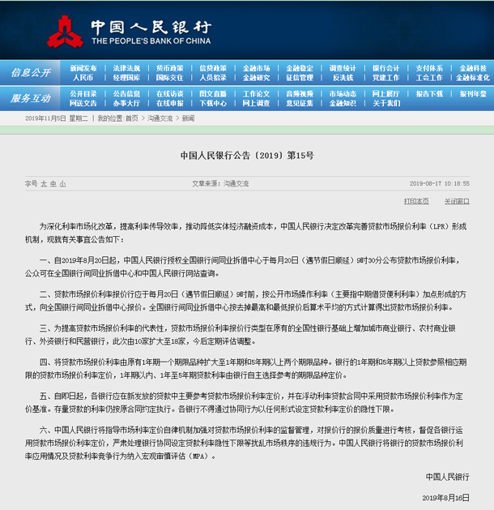
Task: Open the 金融稳定 menu item
Action: coord(300,68)
